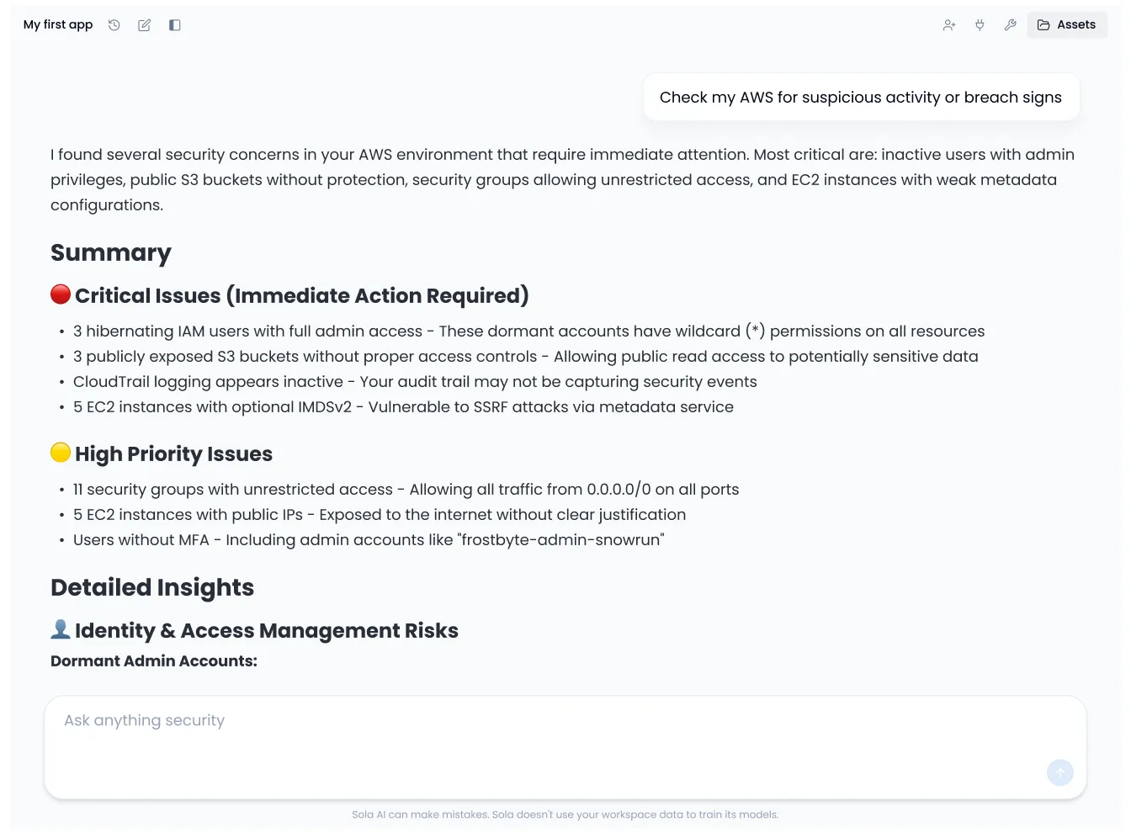
Task: Click the add user invite icon
Action: [949, 25]
